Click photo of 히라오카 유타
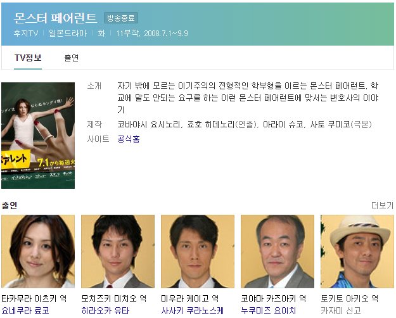This screenshot has width=396, height=318. click(118, 251)
